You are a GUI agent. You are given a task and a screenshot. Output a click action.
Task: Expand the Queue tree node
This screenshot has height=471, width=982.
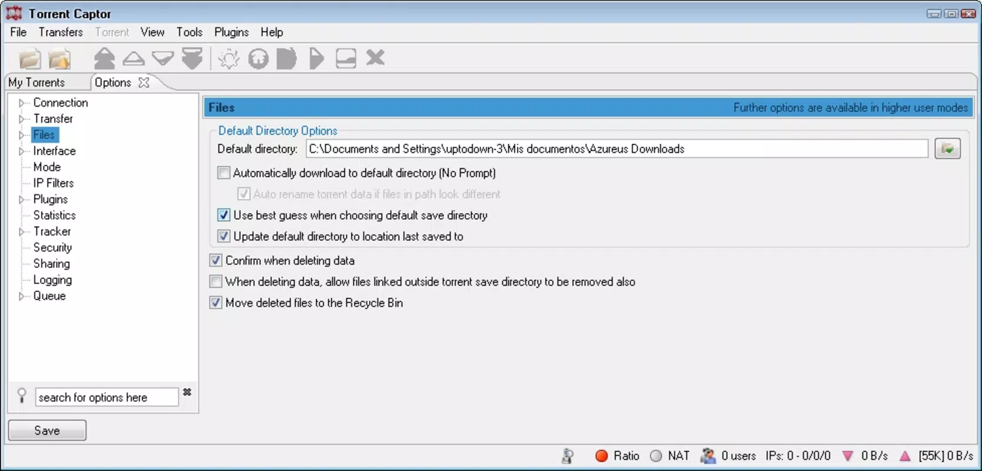tap(22, 296)
